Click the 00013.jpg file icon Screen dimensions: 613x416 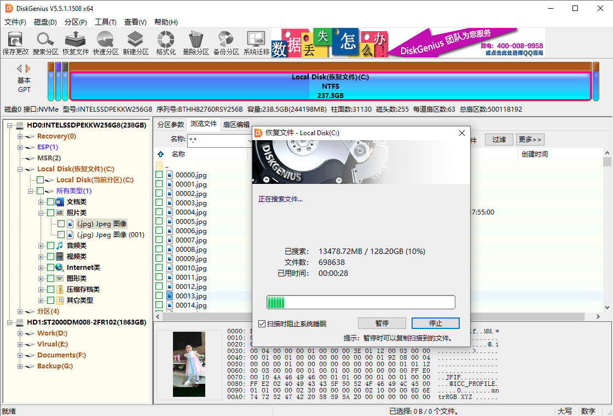(170, 296)
